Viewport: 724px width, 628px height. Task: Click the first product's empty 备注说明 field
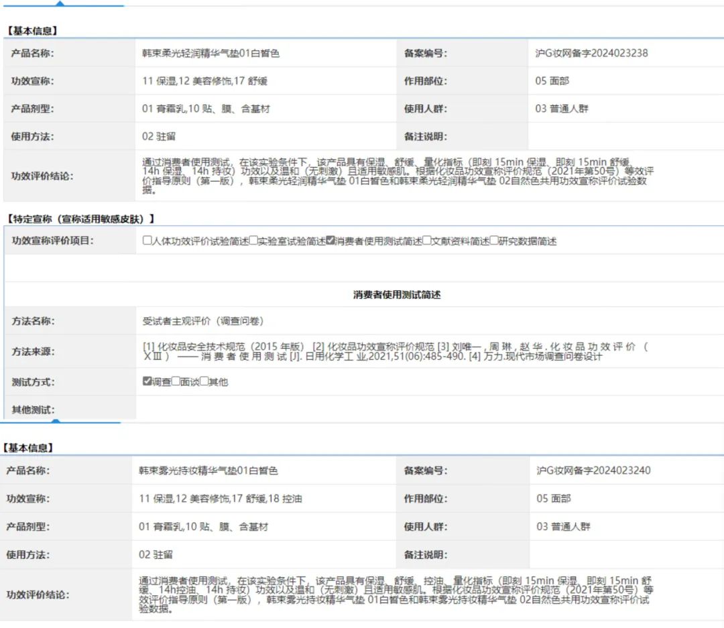(x=625, y=137)
